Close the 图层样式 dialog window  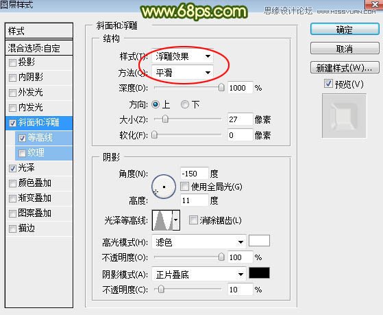[x=375, y=4]
